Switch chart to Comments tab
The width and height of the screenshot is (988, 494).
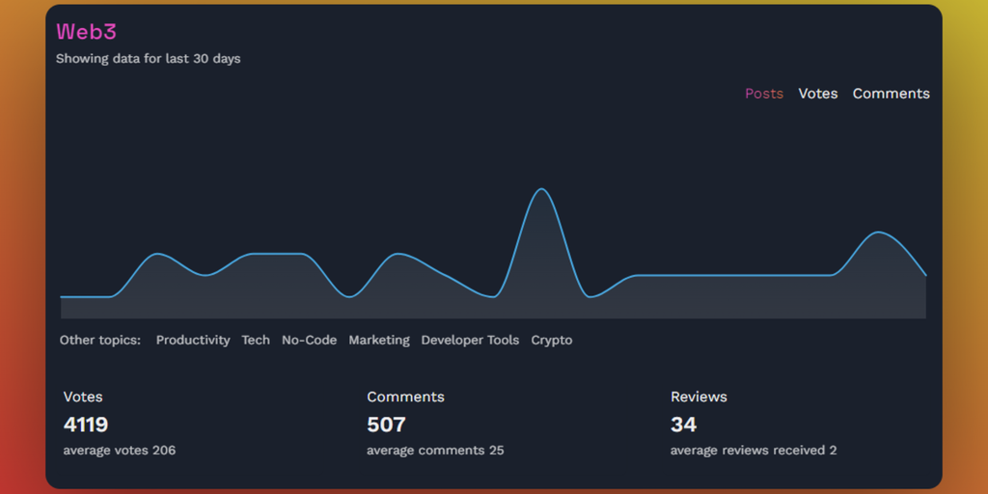point(891,94)
